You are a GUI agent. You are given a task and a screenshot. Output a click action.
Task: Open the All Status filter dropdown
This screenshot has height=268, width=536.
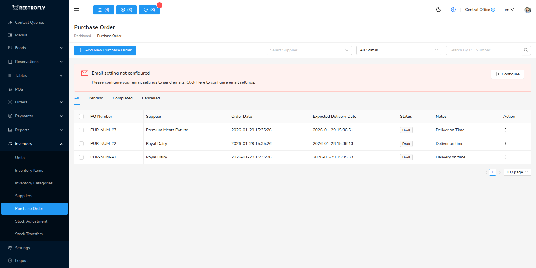click(399, 50)
